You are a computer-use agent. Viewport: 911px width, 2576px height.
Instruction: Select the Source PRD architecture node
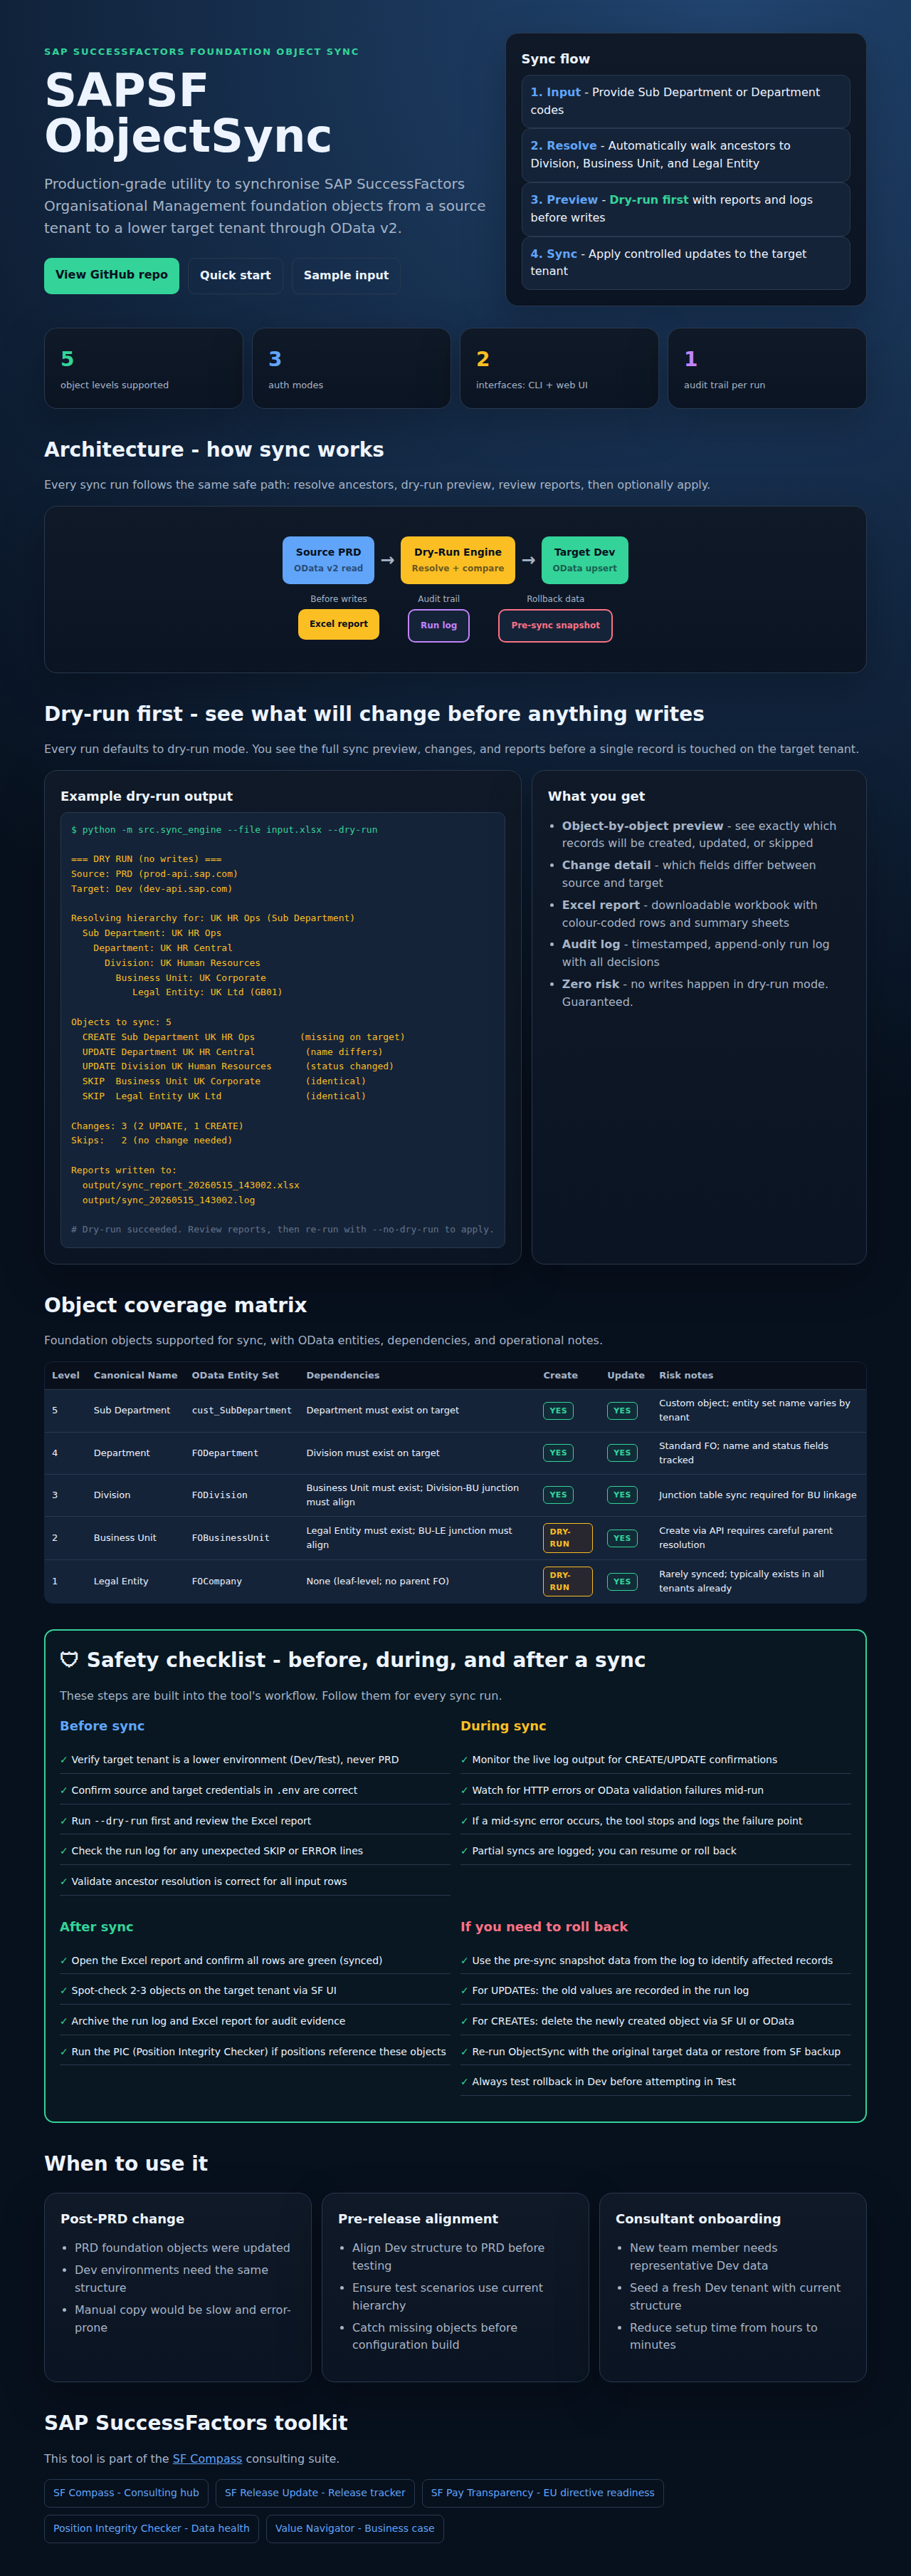[x=329, y=560]
